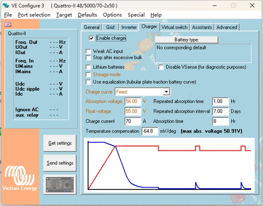Image resolution: width=263 pixels, height=206 pixels.
Task: Click the Victron Energy logo
Action: (20, 178)
